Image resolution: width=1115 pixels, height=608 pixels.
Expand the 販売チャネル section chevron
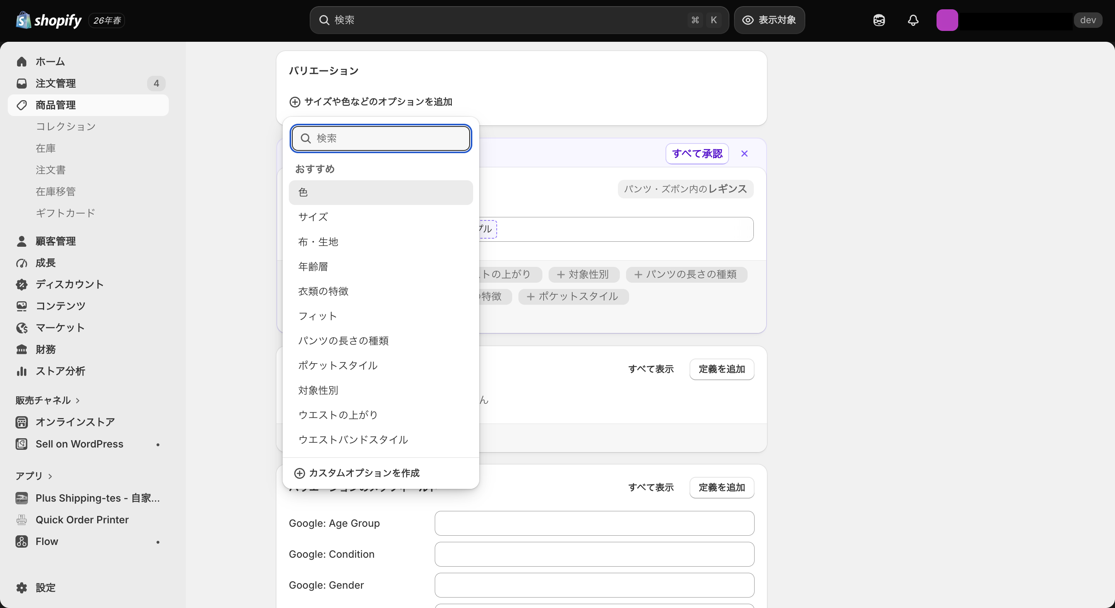78,400
